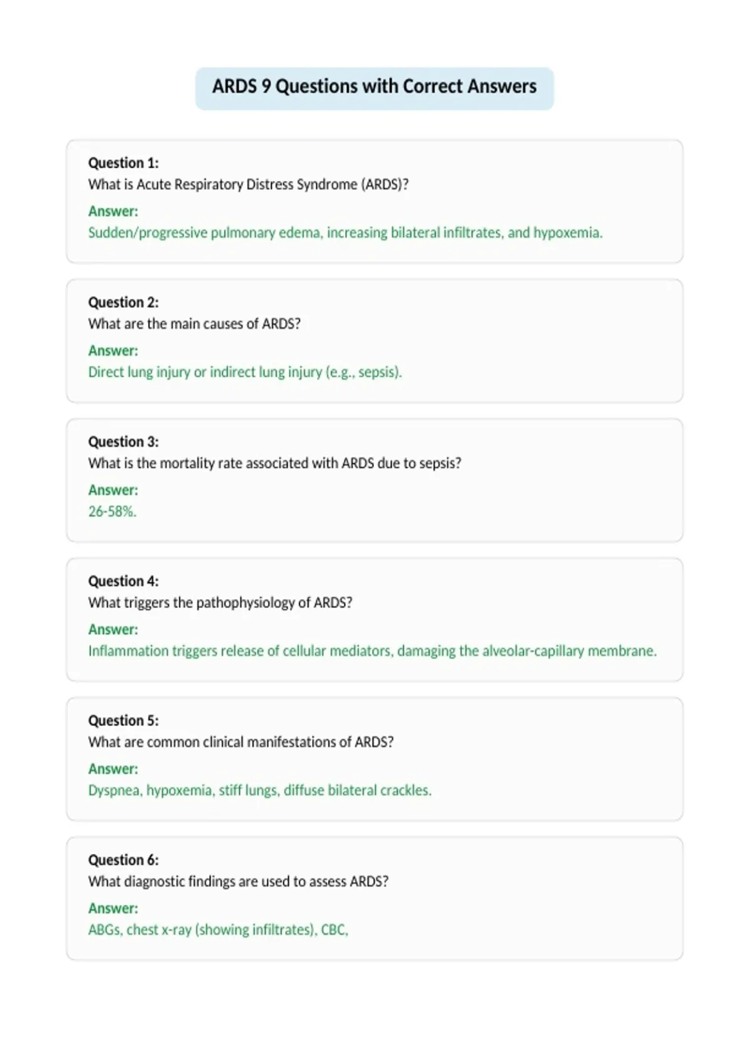Select the answer about sudden pulmonary edema
749x1062 pixels.
tap(345, 233)
